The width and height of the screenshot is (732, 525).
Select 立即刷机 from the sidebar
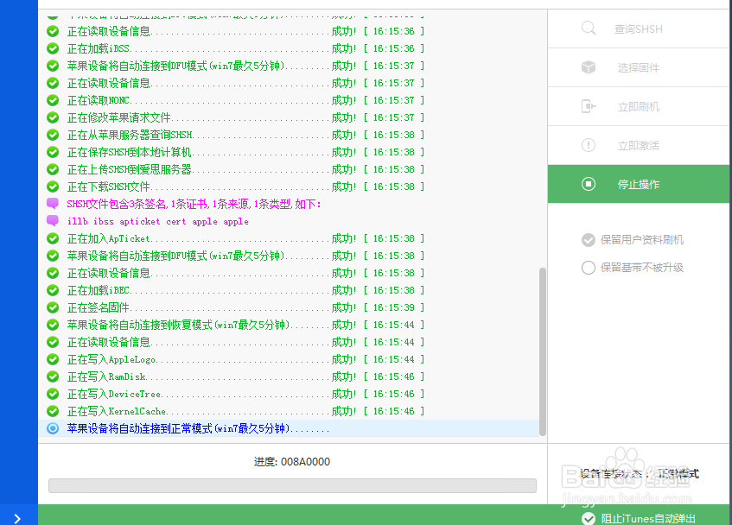pyautogui.click(x=639, y=105)
